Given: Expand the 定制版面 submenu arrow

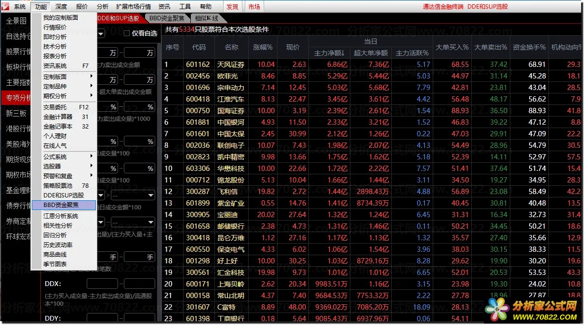Looking at the screenshot, I should pos(91,77).
